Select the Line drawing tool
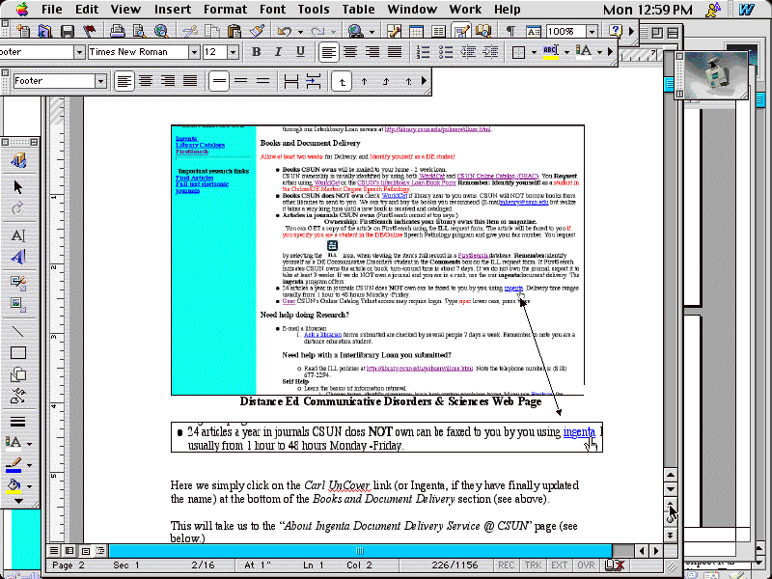This screenshot has width=772, height=579. pyautogui.click(x=18, y=331)
